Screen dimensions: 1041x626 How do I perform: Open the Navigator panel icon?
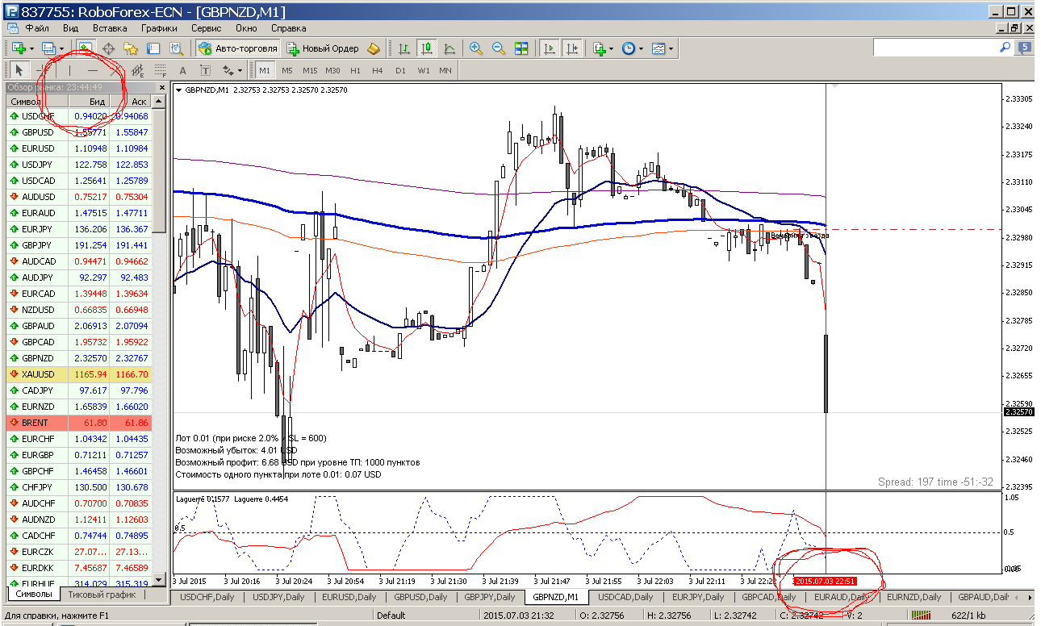coord(130,48)
